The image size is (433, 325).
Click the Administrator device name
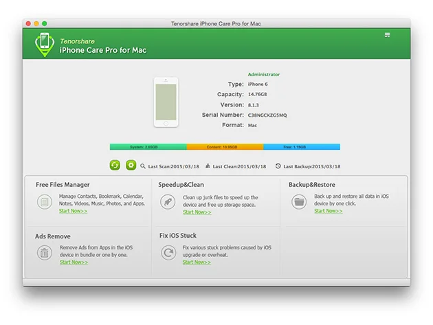264,75
